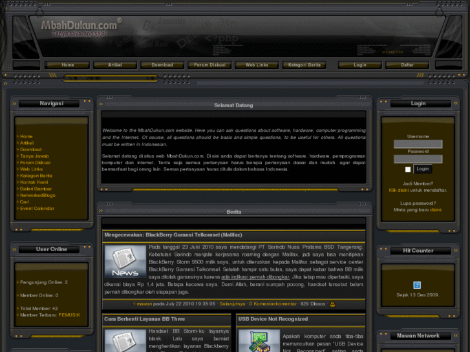The width and height of the screenshot is (470, 352).
Task: Collapse the Login panel arrow icon
Action: pyautogui.click(x=456, y=103)
